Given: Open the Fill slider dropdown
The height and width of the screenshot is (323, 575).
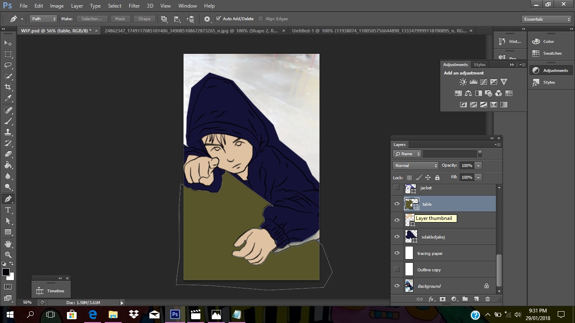Looking at the screenshot, I should coord(478,177).
